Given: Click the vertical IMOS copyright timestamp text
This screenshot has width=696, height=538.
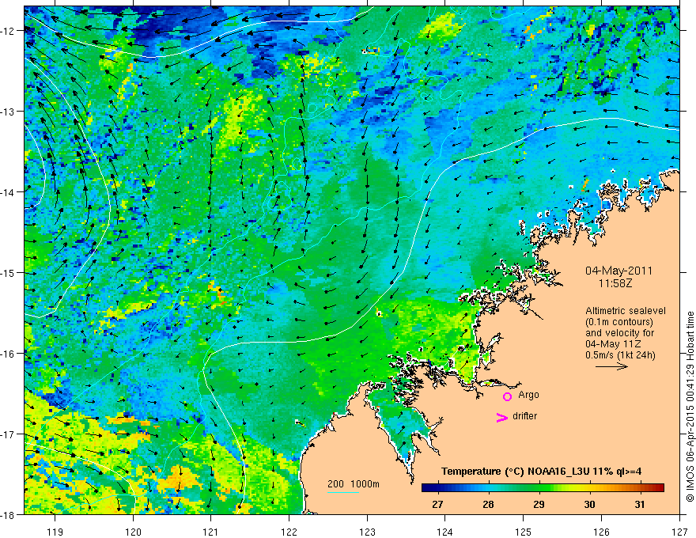Looking at the screenshot, I should pos(690,407).
